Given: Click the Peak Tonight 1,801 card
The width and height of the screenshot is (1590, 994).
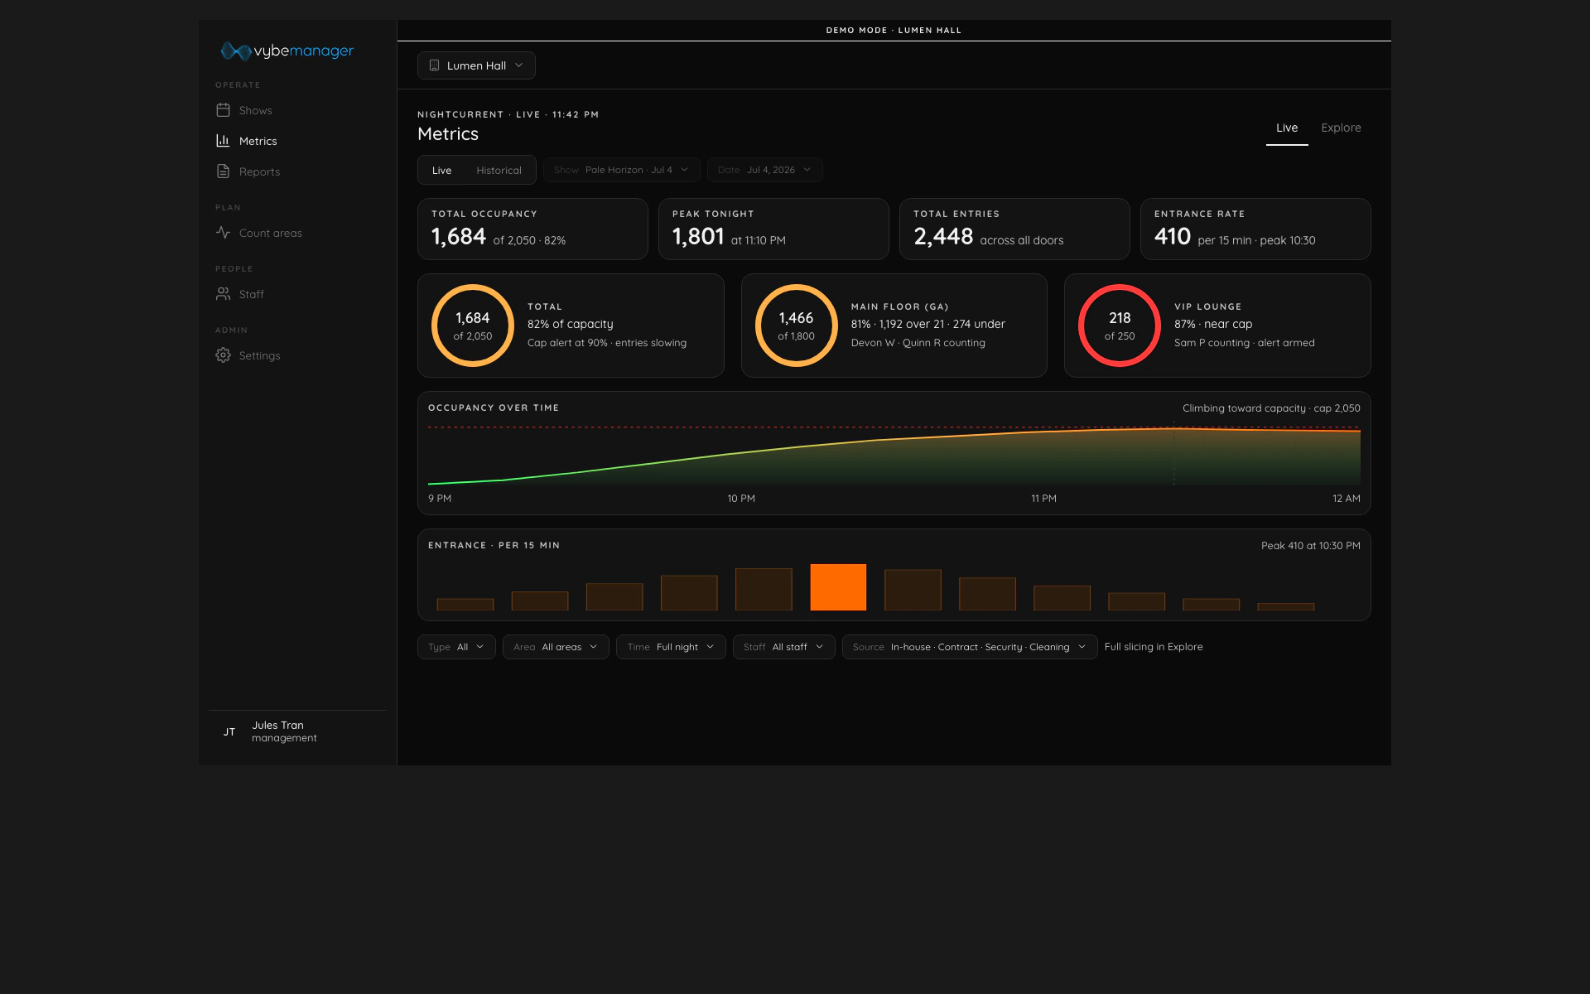Looking at the screenshot, I should 773,229.
